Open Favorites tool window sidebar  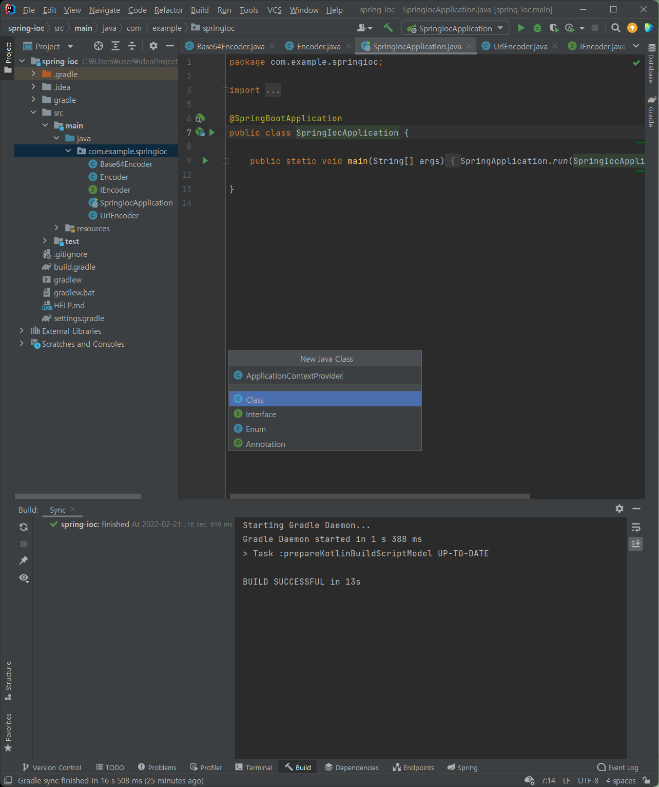pyautogui.click(x=8, y=732)
